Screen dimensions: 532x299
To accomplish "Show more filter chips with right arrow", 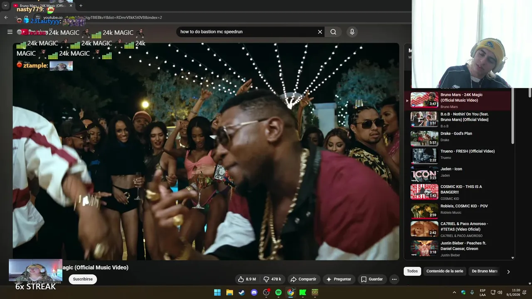I will (x=508, y=272).
